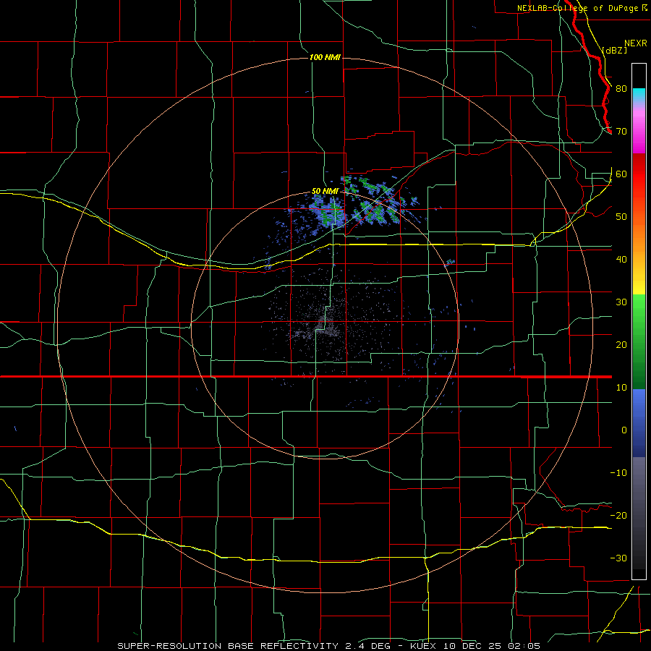This screenshot has width=651, height=651.
Task: Click the green segment of the color bar
Action: 639,341
